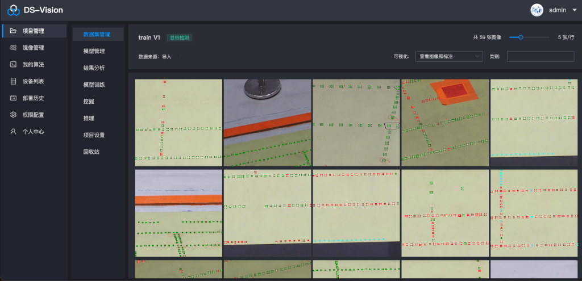
Task: Open 镜像管理 in the left sidebar
Action: click(x=34, y=48)
